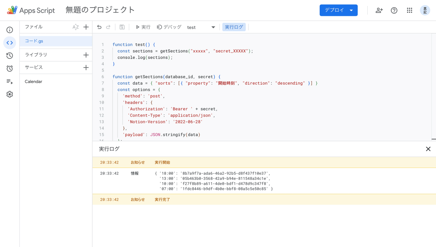Open the Google apps grid icon
This screenshot has width=436, height=247.
(x=409, y=11)
